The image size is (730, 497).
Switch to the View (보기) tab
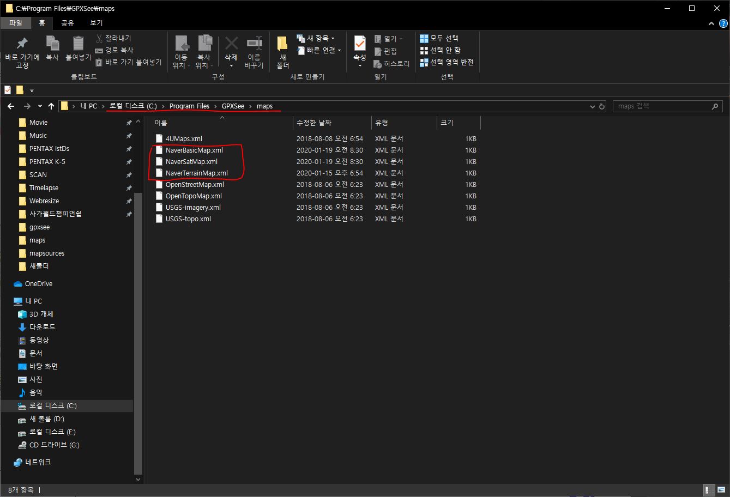96,23
